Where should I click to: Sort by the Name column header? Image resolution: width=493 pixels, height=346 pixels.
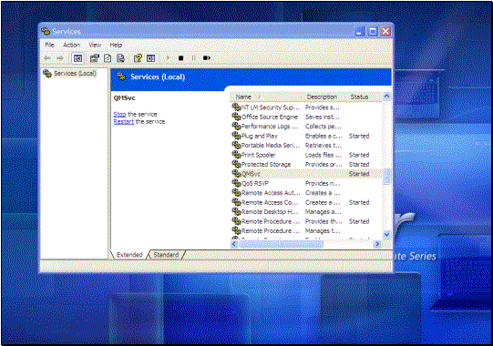pyautogui.click(x=266, y=97)
